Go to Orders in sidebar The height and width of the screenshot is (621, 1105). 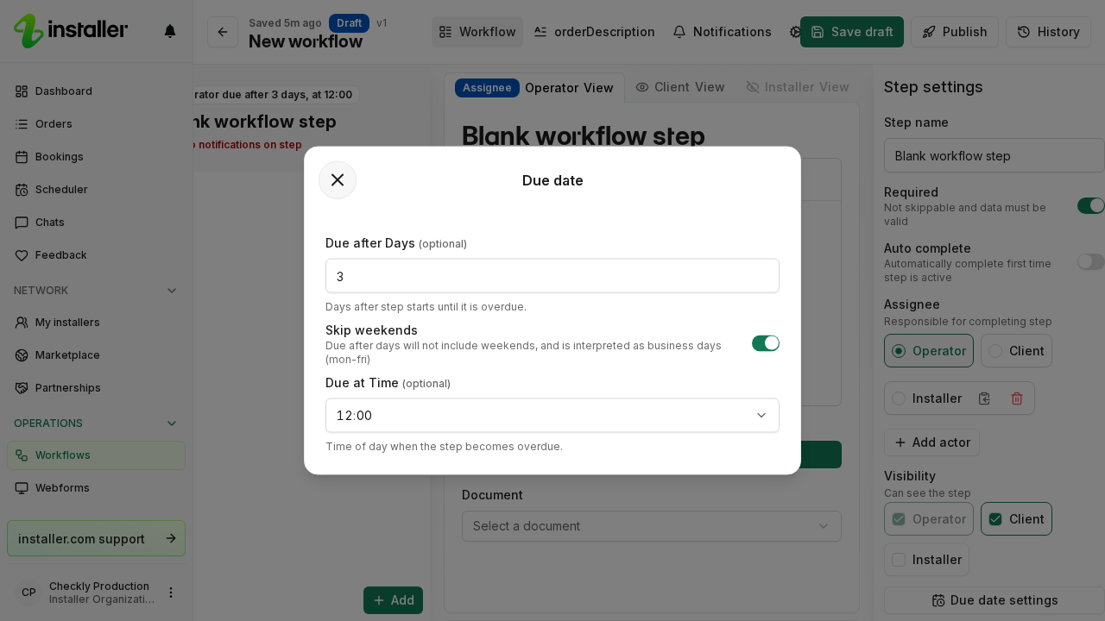96,124
